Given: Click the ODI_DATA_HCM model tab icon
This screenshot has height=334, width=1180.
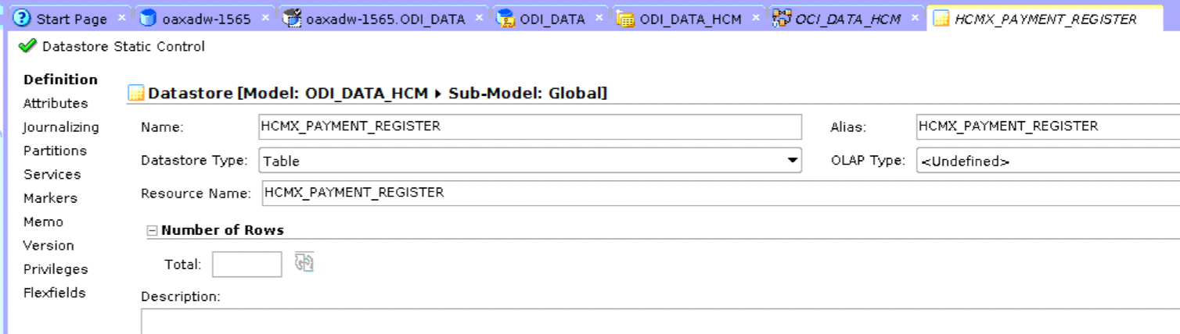Looking at the screenshot, I should (625, 19).
